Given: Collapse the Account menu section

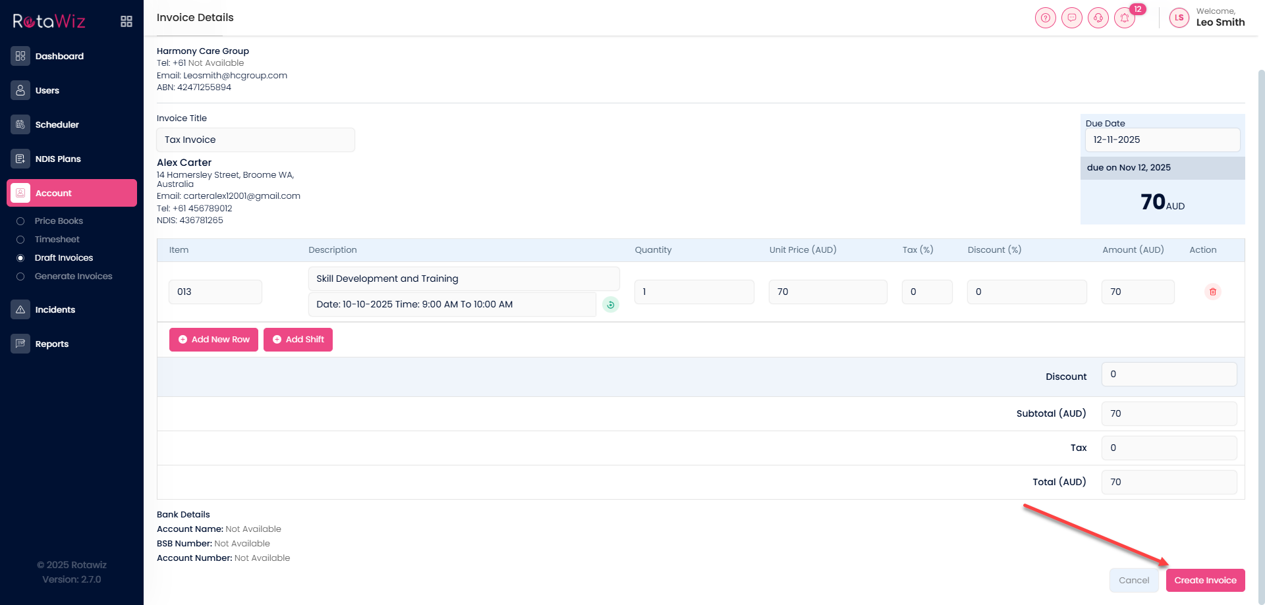Looking at the screenshot, I should click(x=72, y=193).
